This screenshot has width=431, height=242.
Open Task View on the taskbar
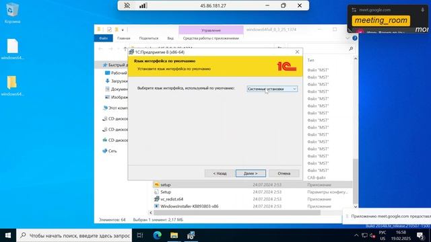(x=140, y=235)
